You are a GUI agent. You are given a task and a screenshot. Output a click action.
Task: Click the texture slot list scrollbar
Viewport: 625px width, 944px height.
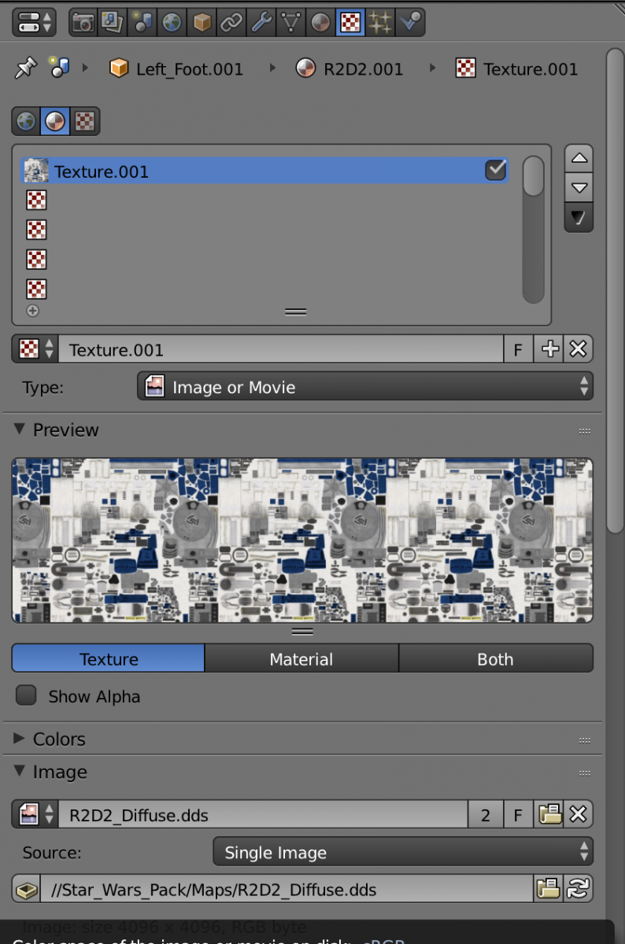pos(534,228)
